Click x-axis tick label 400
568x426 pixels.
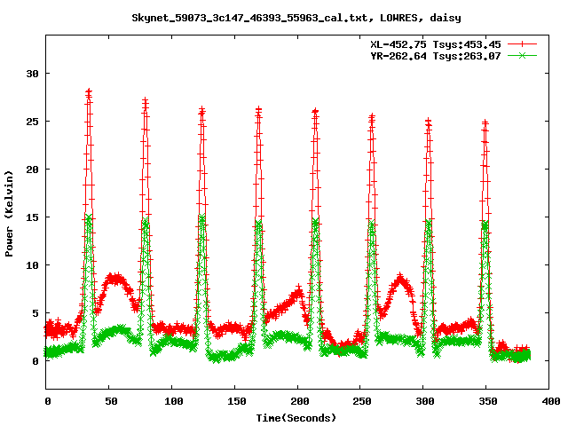coord(550,401)
